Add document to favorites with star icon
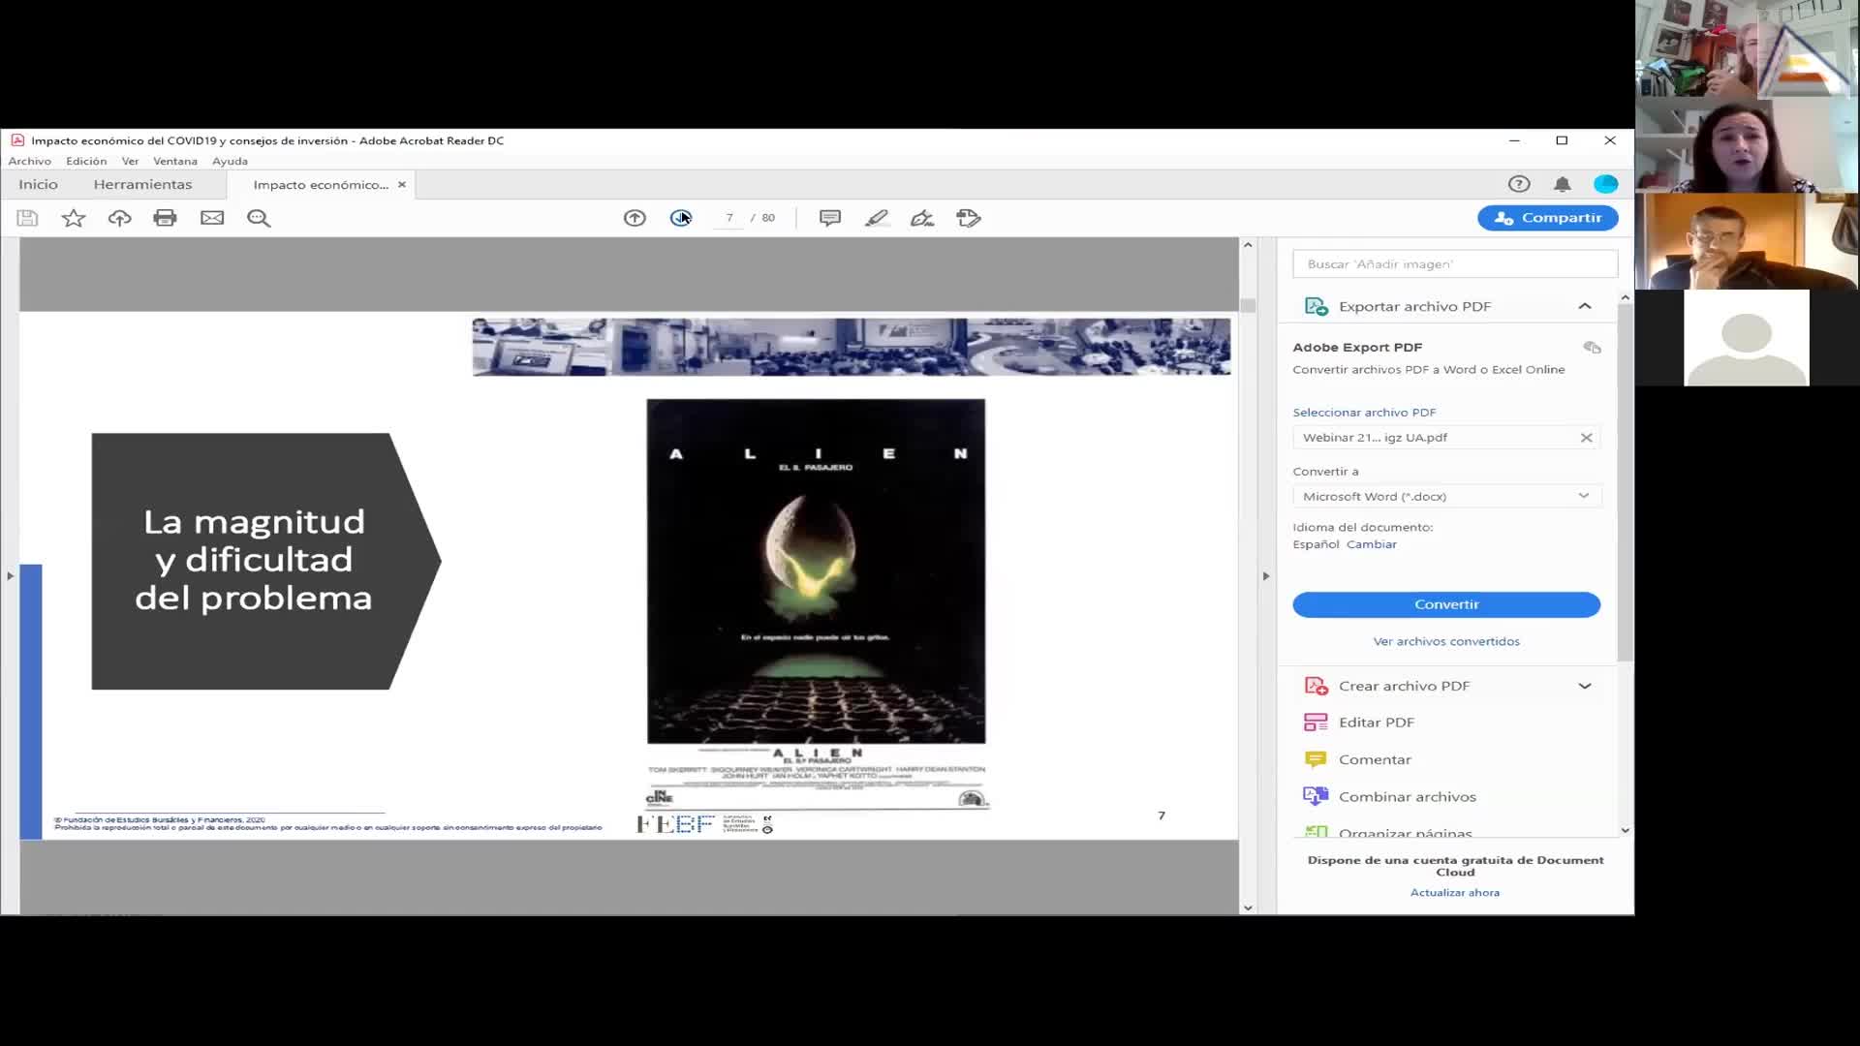1860x1046 pixels. pos(74,218)
